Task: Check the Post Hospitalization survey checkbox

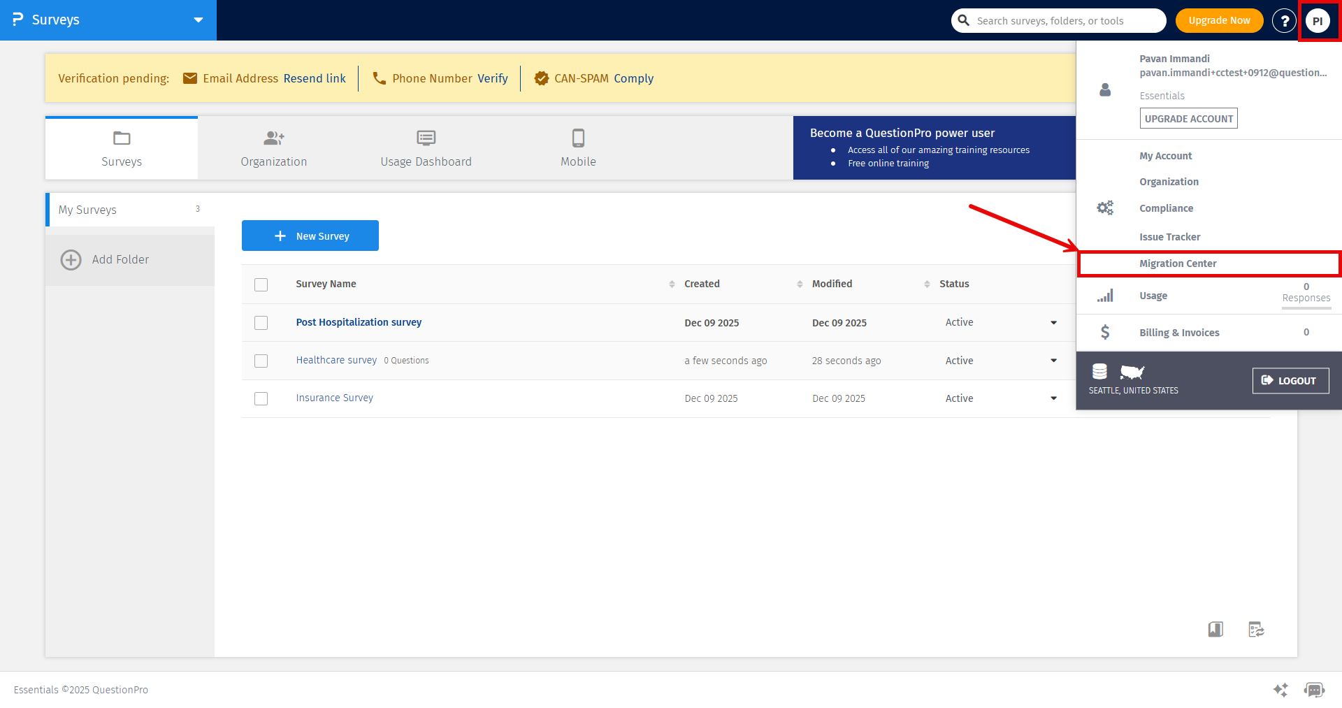Action: click(x=261, y=323)
